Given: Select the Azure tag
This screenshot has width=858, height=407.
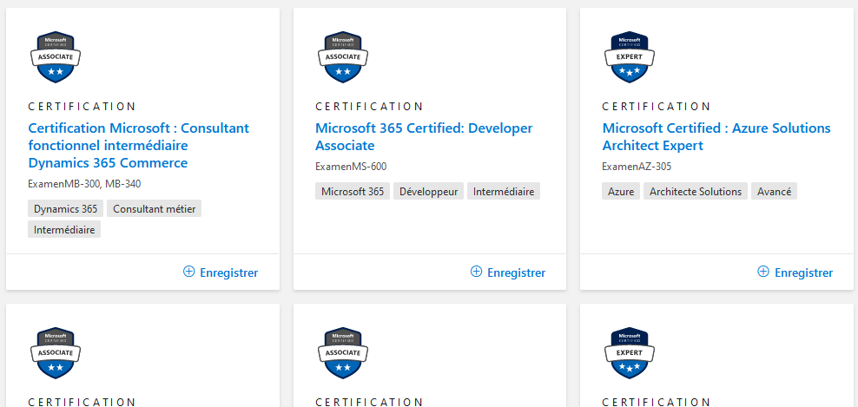Looking at the screenshot, I should coord(621,192).
